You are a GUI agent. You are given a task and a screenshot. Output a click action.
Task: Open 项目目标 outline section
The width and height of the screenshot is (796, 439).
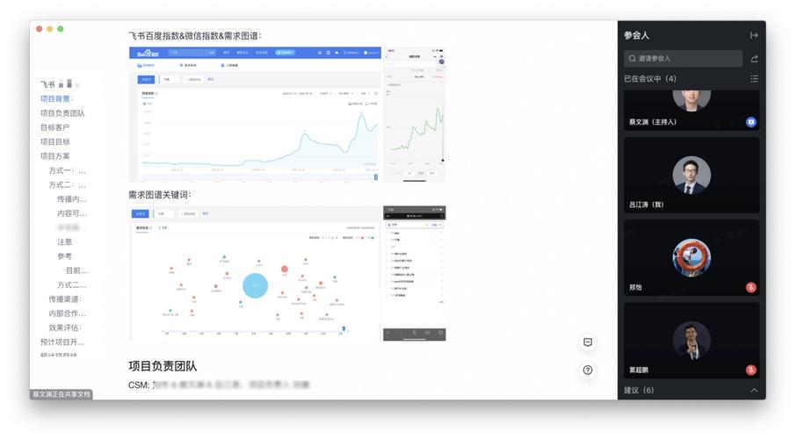pyautogui.click(x=54, y=141)
